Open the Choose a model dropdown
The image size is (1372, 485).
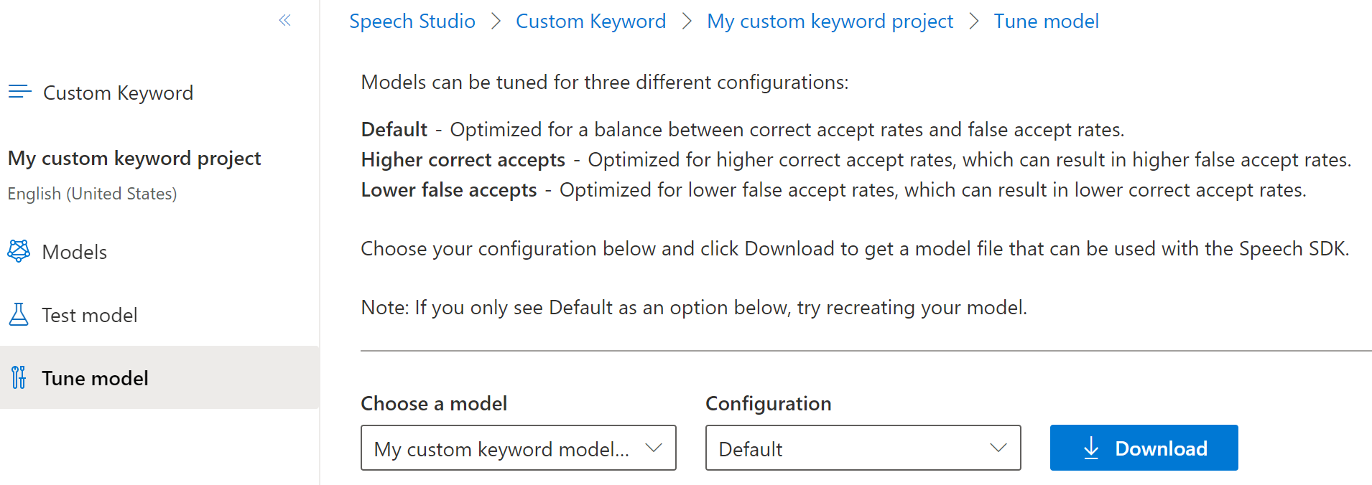(x=517, y=448)
